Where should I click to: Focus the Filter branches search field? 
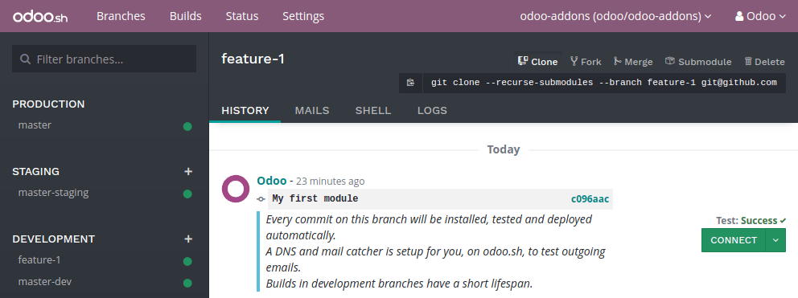click(x=105, y=59)
